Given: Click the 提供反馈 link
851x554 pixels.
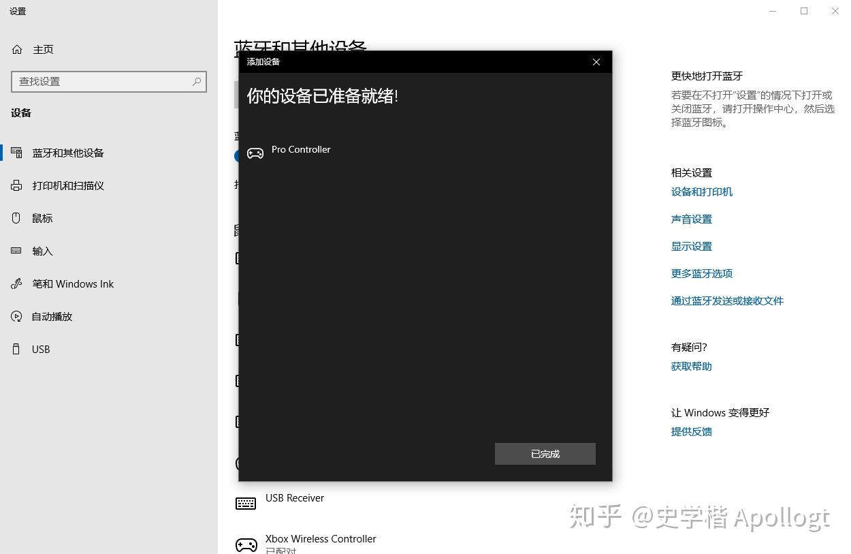Looking at the screenshot, I should (x=692, y=431).
